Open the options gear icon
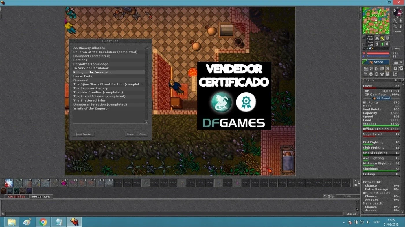The height and width of the screenshot is (227, 405). 395,69
